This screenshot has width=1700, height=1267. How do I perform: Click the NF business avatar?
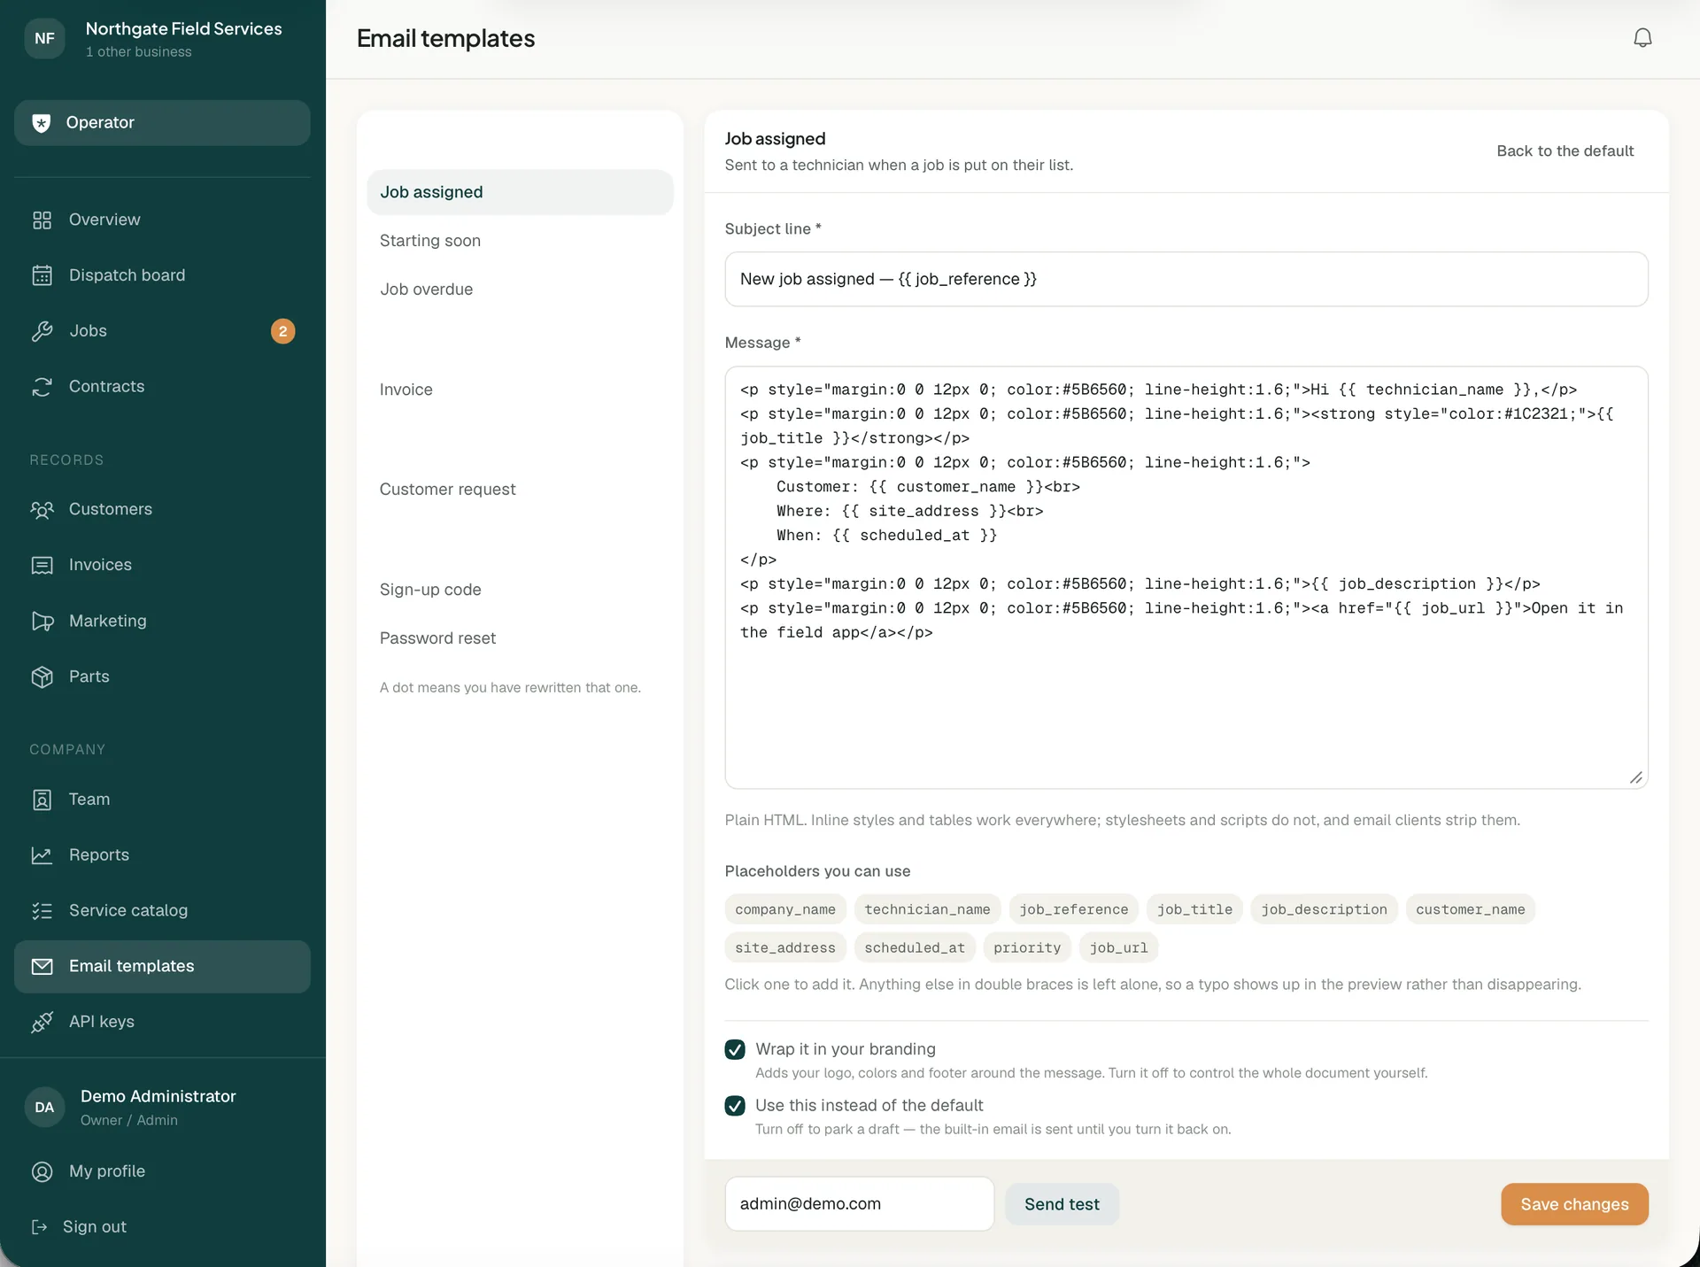pos(44,38)
